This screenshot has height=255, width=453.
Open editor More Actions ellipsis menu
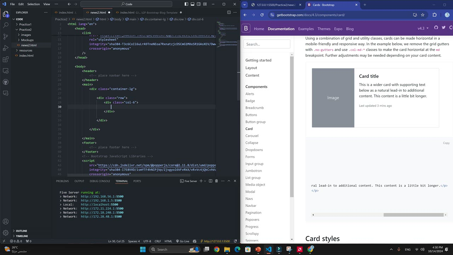click(235, 12)
